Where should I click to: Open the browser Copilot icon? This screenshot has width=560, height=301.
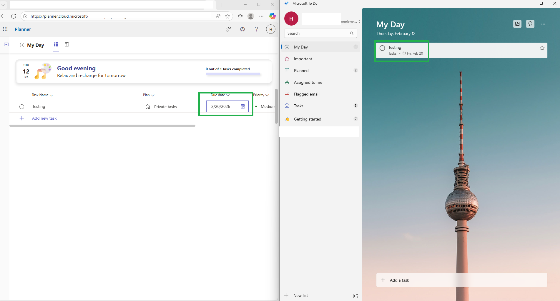coord(272,16)
